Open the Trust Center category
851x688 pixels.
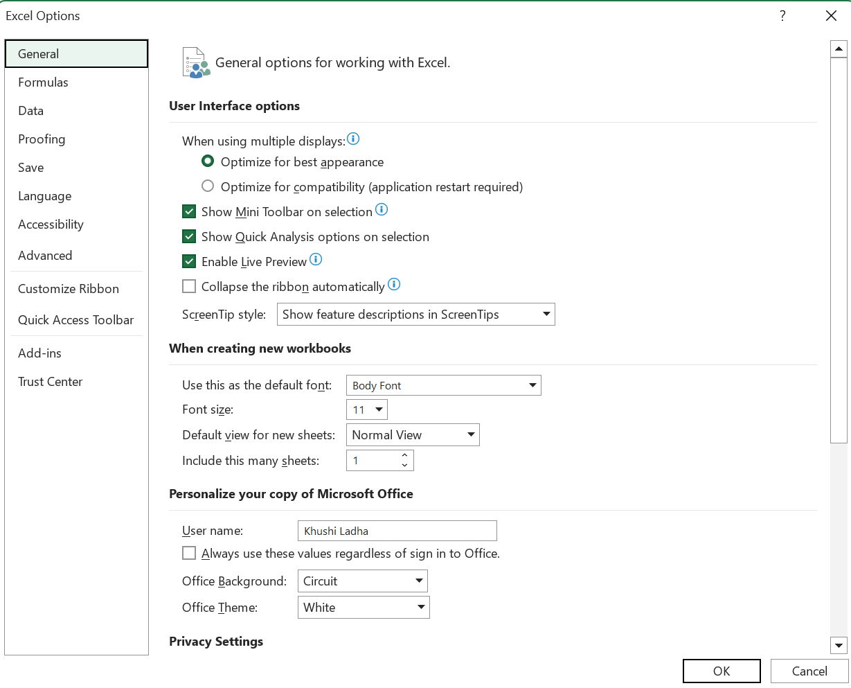click(x=76, y=381)
